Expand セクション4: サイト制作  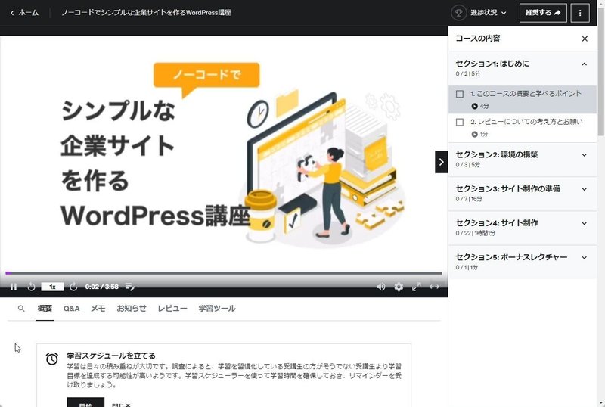pyautogui.click(x=522, y=228)
